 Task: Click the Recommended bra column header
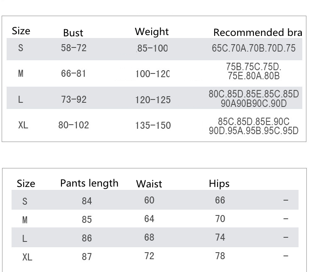[x=257, y=33]
